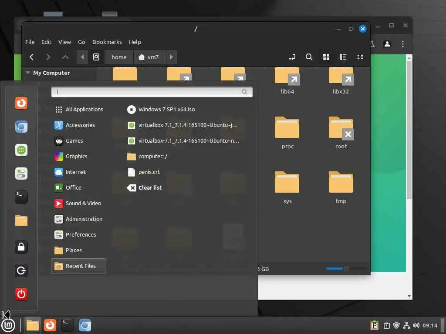The height and width of the screenshot is (334, 446).
Task: Lock the screen with the padlock icon
Action: tap(21, 247)
